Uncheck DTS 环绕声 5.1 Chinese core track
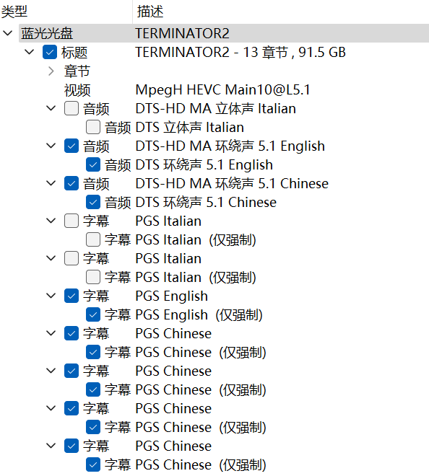 pyautogui.click(x=93, y=202)
